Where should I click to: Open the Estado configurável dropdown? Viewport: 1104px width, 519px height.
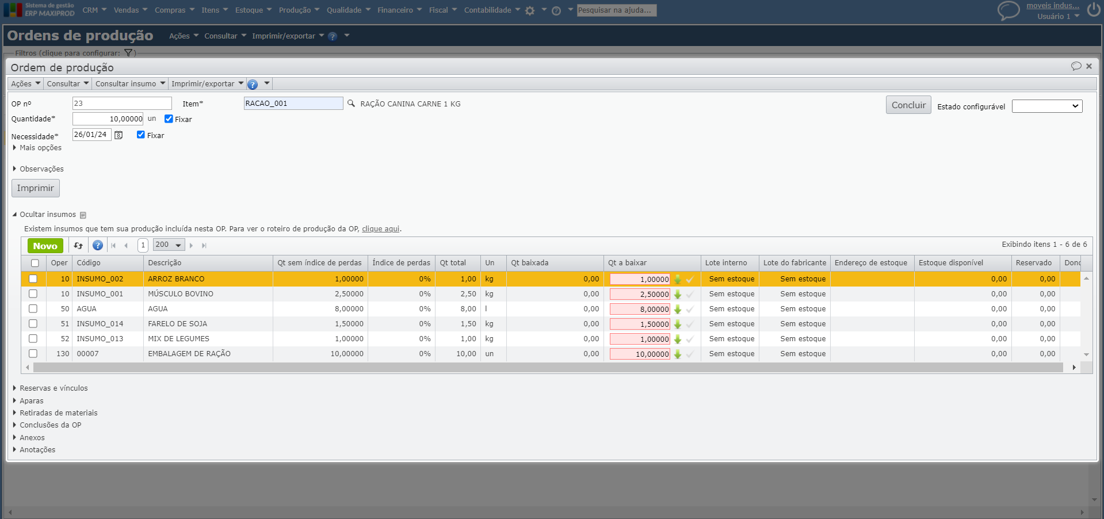pyautogui.click(x=1047, y=106)
